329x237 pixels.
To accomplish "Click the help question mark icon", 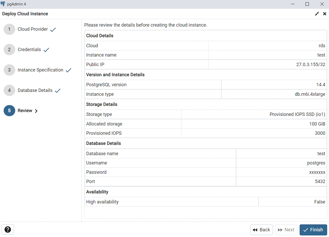I will pyautogui.click(x=8, y=230).
